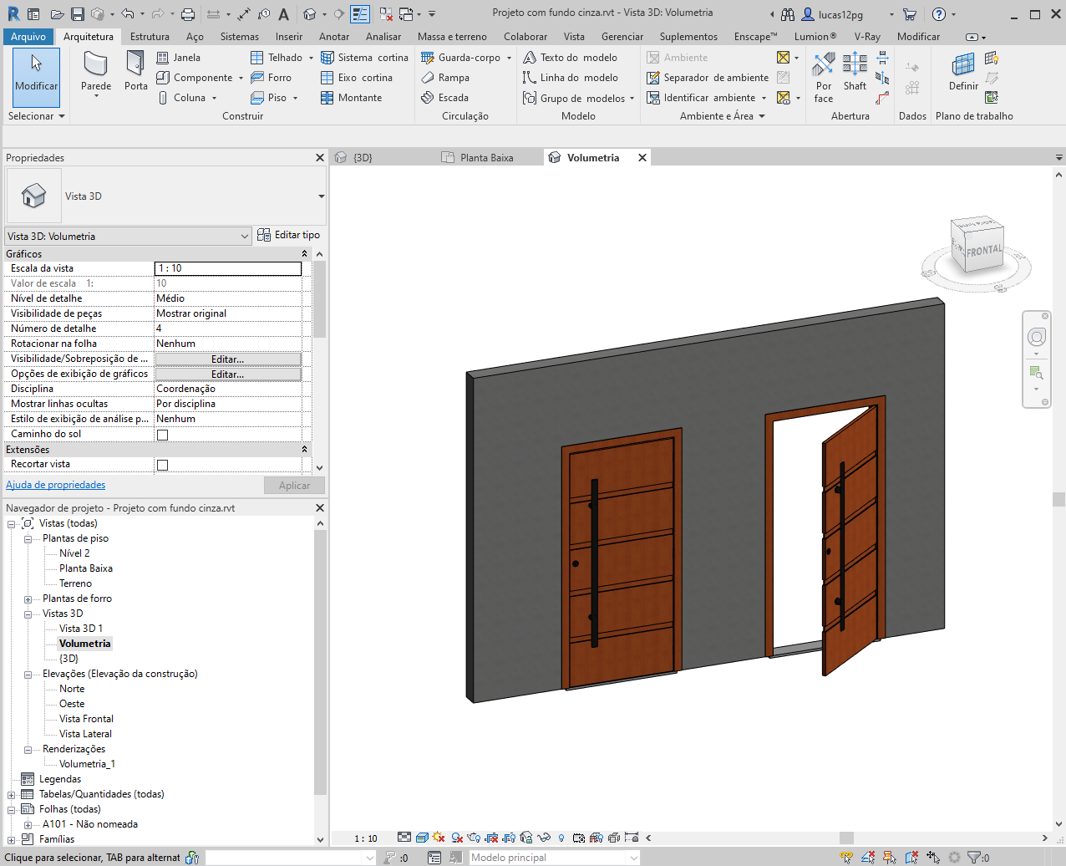1066x866 pixels.
Task: Switch to the Inserir ribbon tab
Action: point(289,37)
